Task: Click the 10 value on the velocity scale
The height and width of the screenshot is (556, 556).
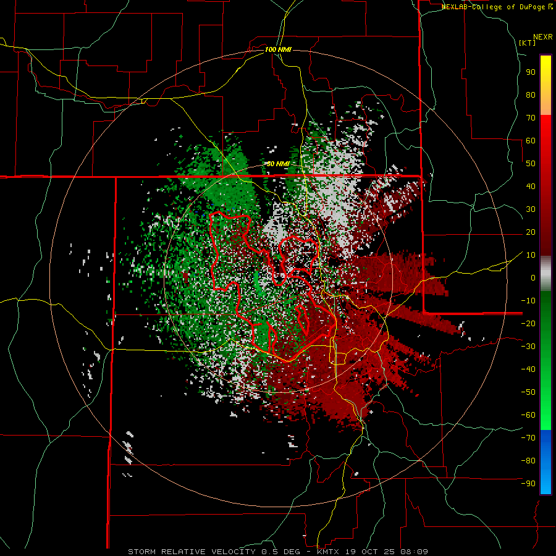Action: click(x=531, y=255)
